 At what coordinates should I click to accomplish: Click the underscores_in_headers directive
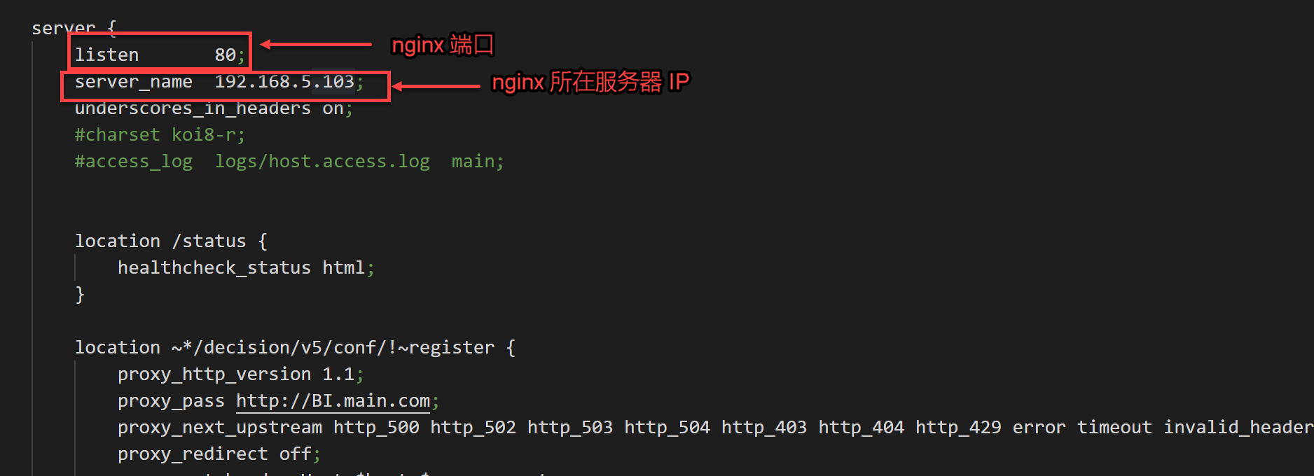click(x=193, y=108)
